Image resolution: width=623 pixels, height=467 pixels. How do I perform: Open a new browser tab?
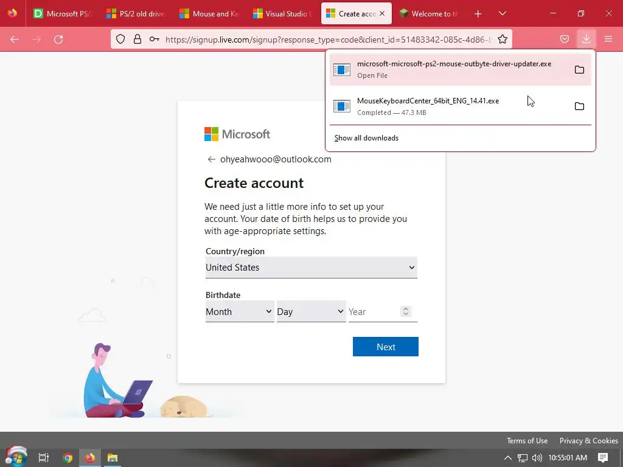478,14
